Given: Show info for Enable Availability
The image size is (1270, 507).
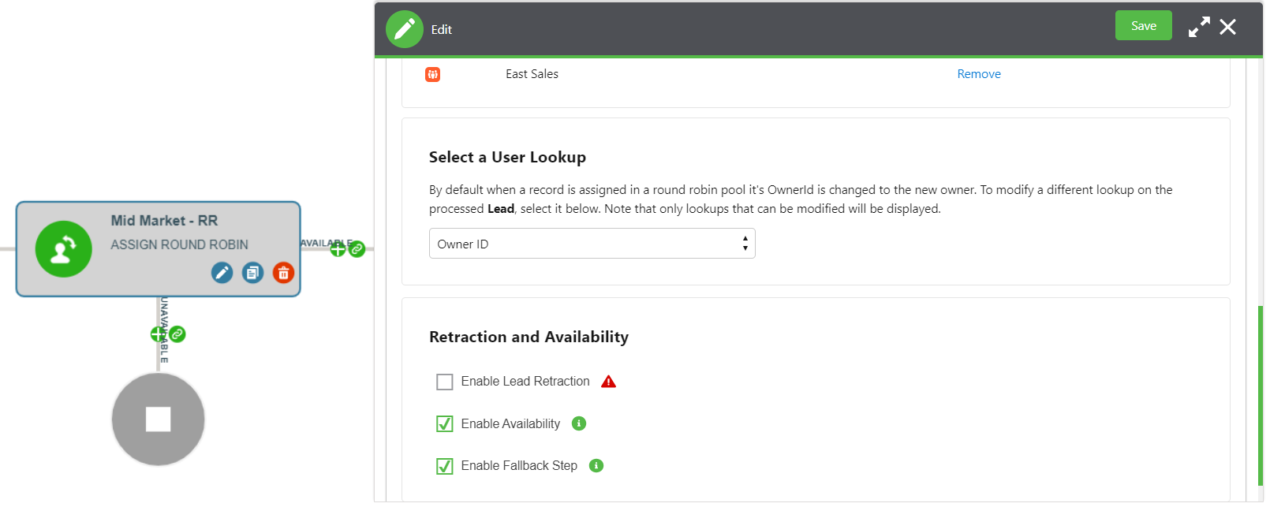Looking at the screenshot, I should coord(579,423).
